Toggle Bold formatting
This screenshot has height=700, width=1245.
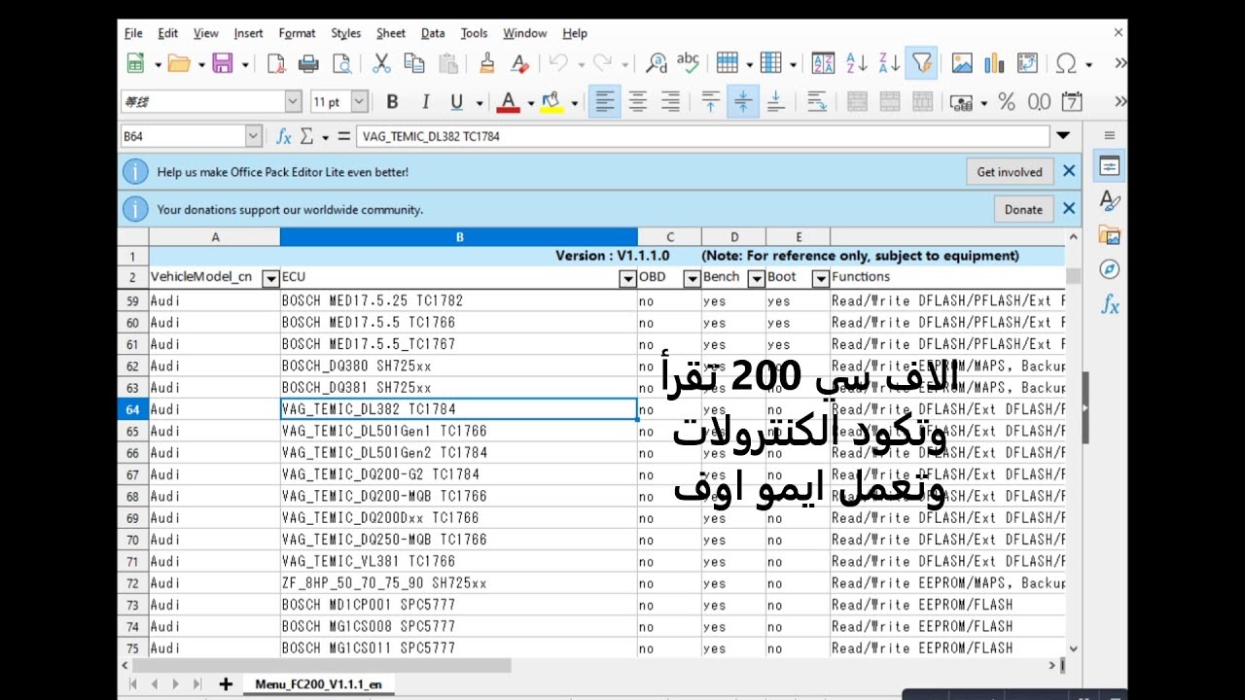[x=392, y=101]
